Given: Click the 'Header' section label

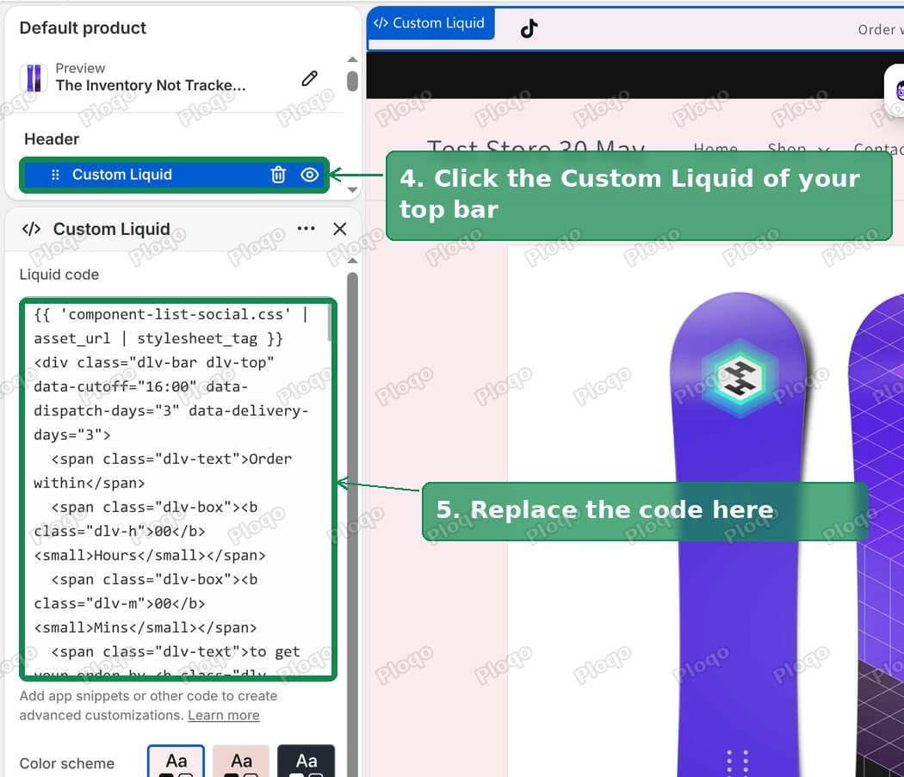Looking at the screenshot, I should click(52, 139).
